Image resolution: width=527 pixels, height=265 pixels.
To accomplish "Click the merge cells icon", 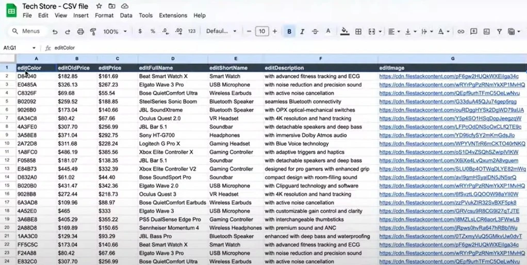I will [371, 31].
